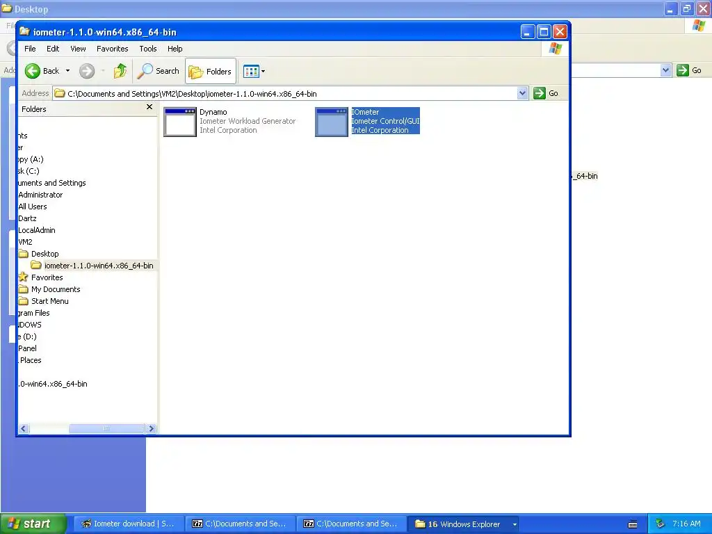
Task: Toggle the Folders pane button
Action: coord(211,72)
